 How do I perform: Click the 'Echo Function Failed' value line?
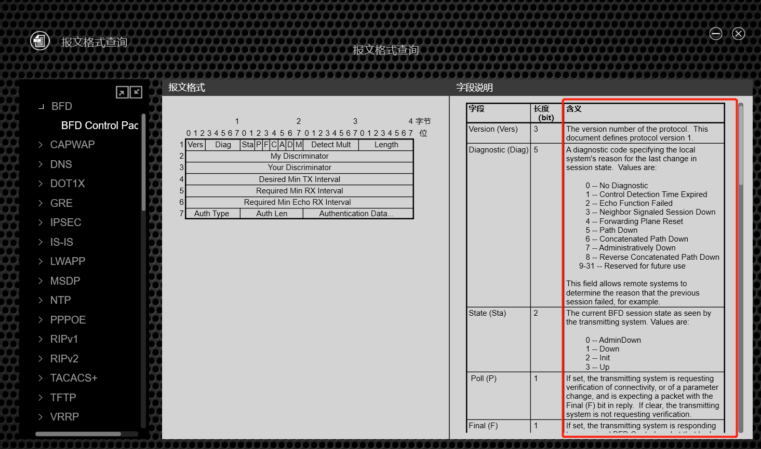[629, 203]
